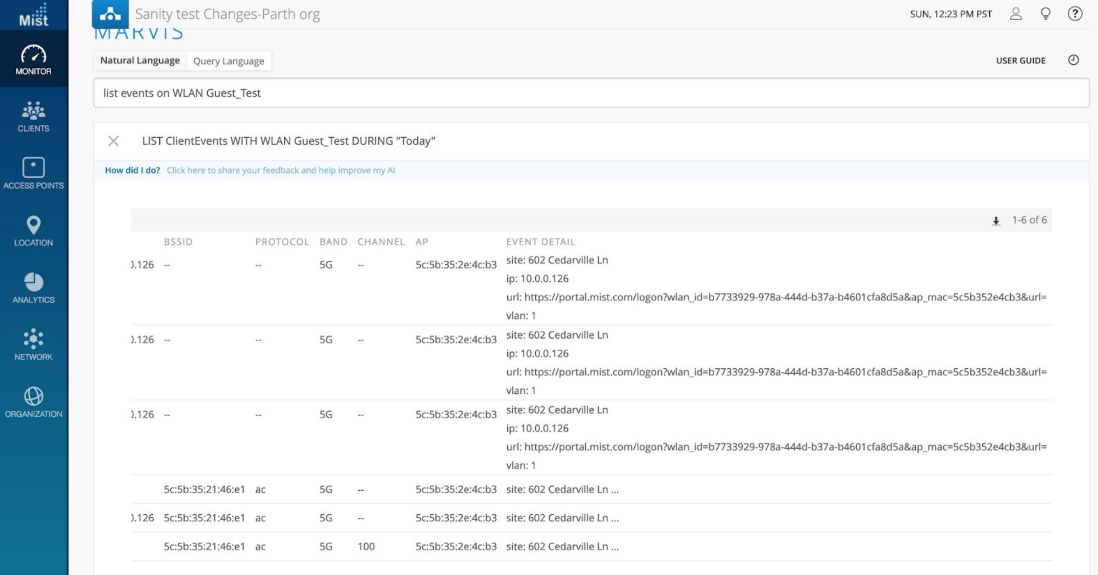Select the Natural Language tab
1098x575 pixels.
(x=140, y=61)
